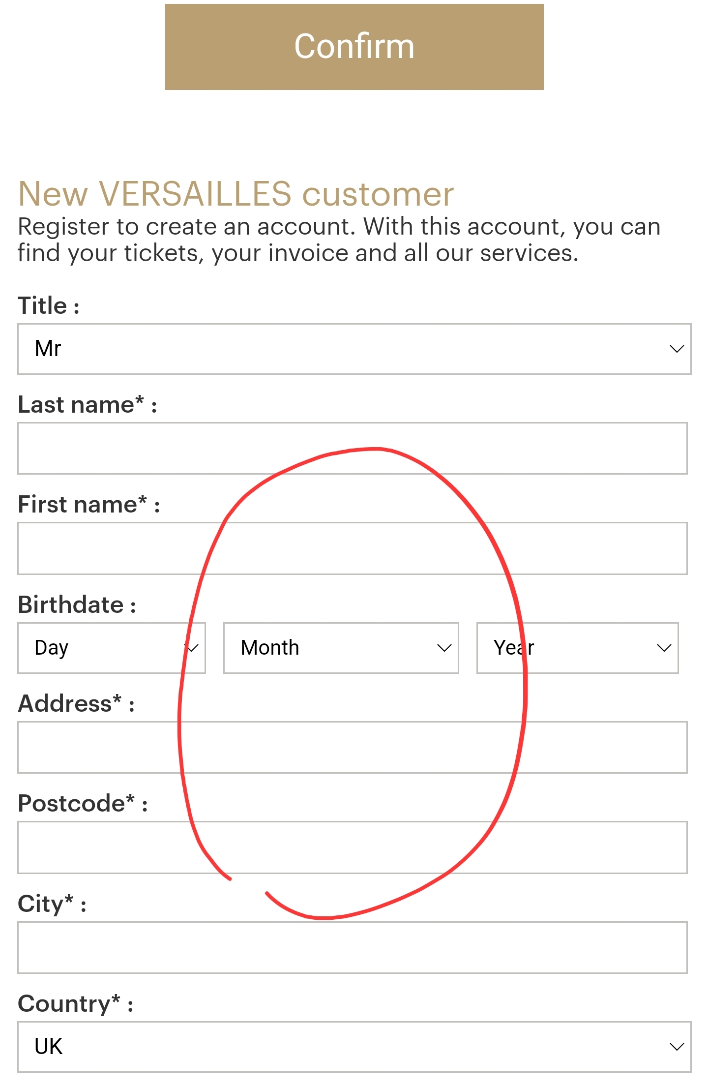
Task: Focus the Last name text field
Action: [x=352, y=448]
